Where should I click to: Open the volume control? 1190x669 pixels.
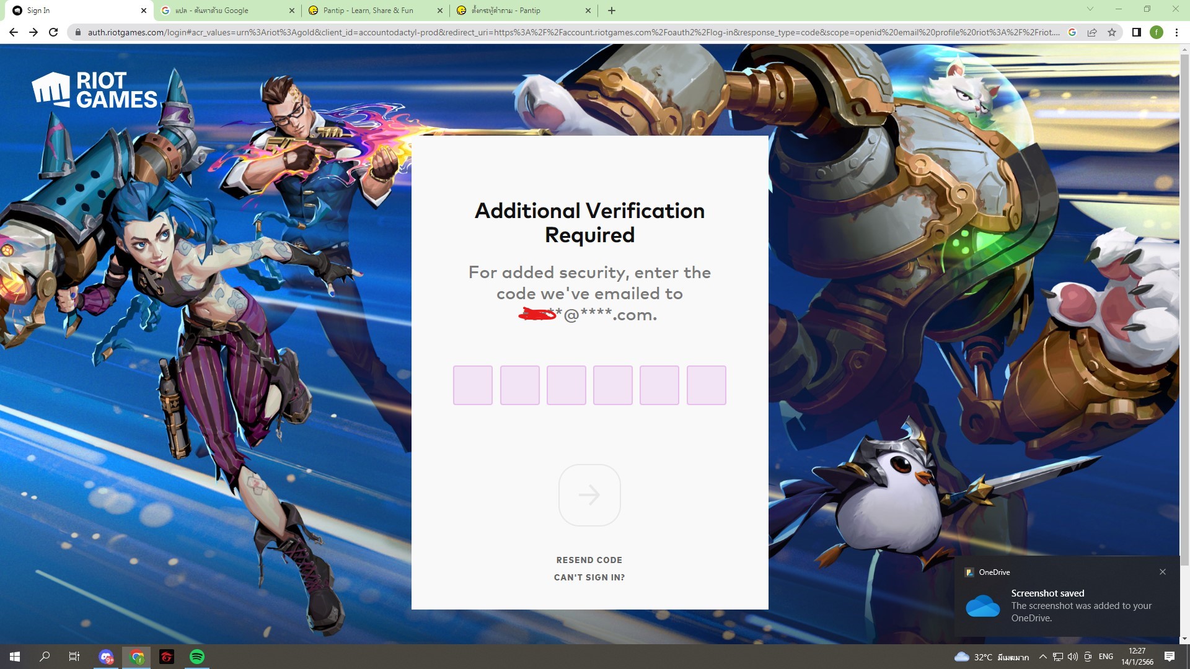coord(1073,657)
